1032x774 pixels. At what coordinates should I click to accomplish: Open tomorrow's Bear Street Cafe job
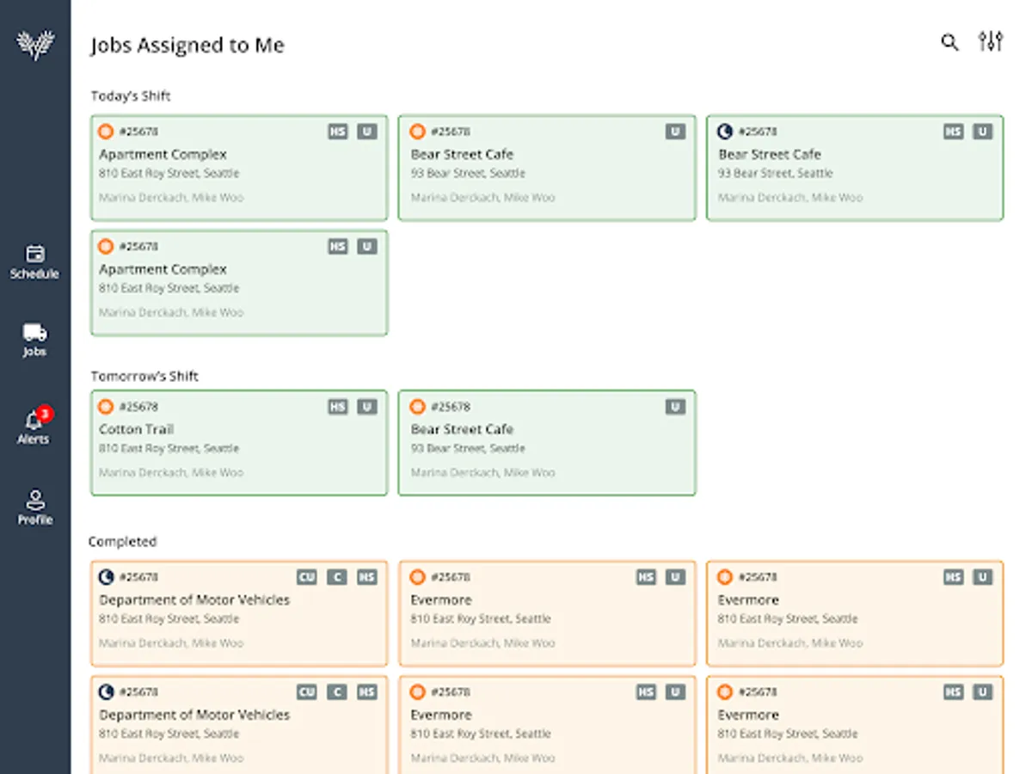point(547,443)
